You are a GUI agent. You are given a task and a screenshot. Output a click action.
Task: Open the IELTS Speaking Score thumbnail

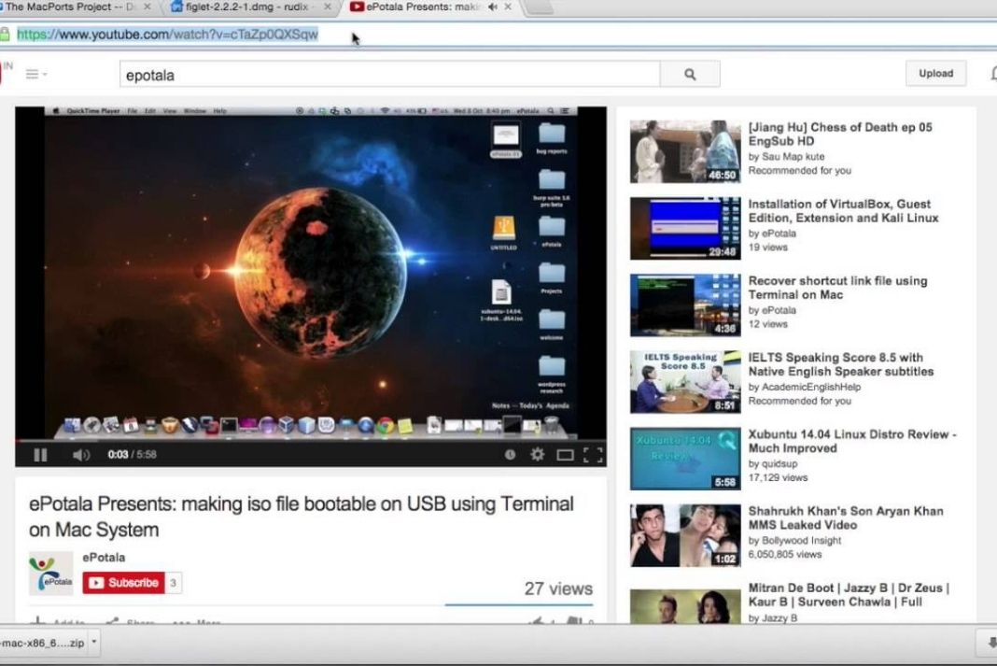point(685,382)
